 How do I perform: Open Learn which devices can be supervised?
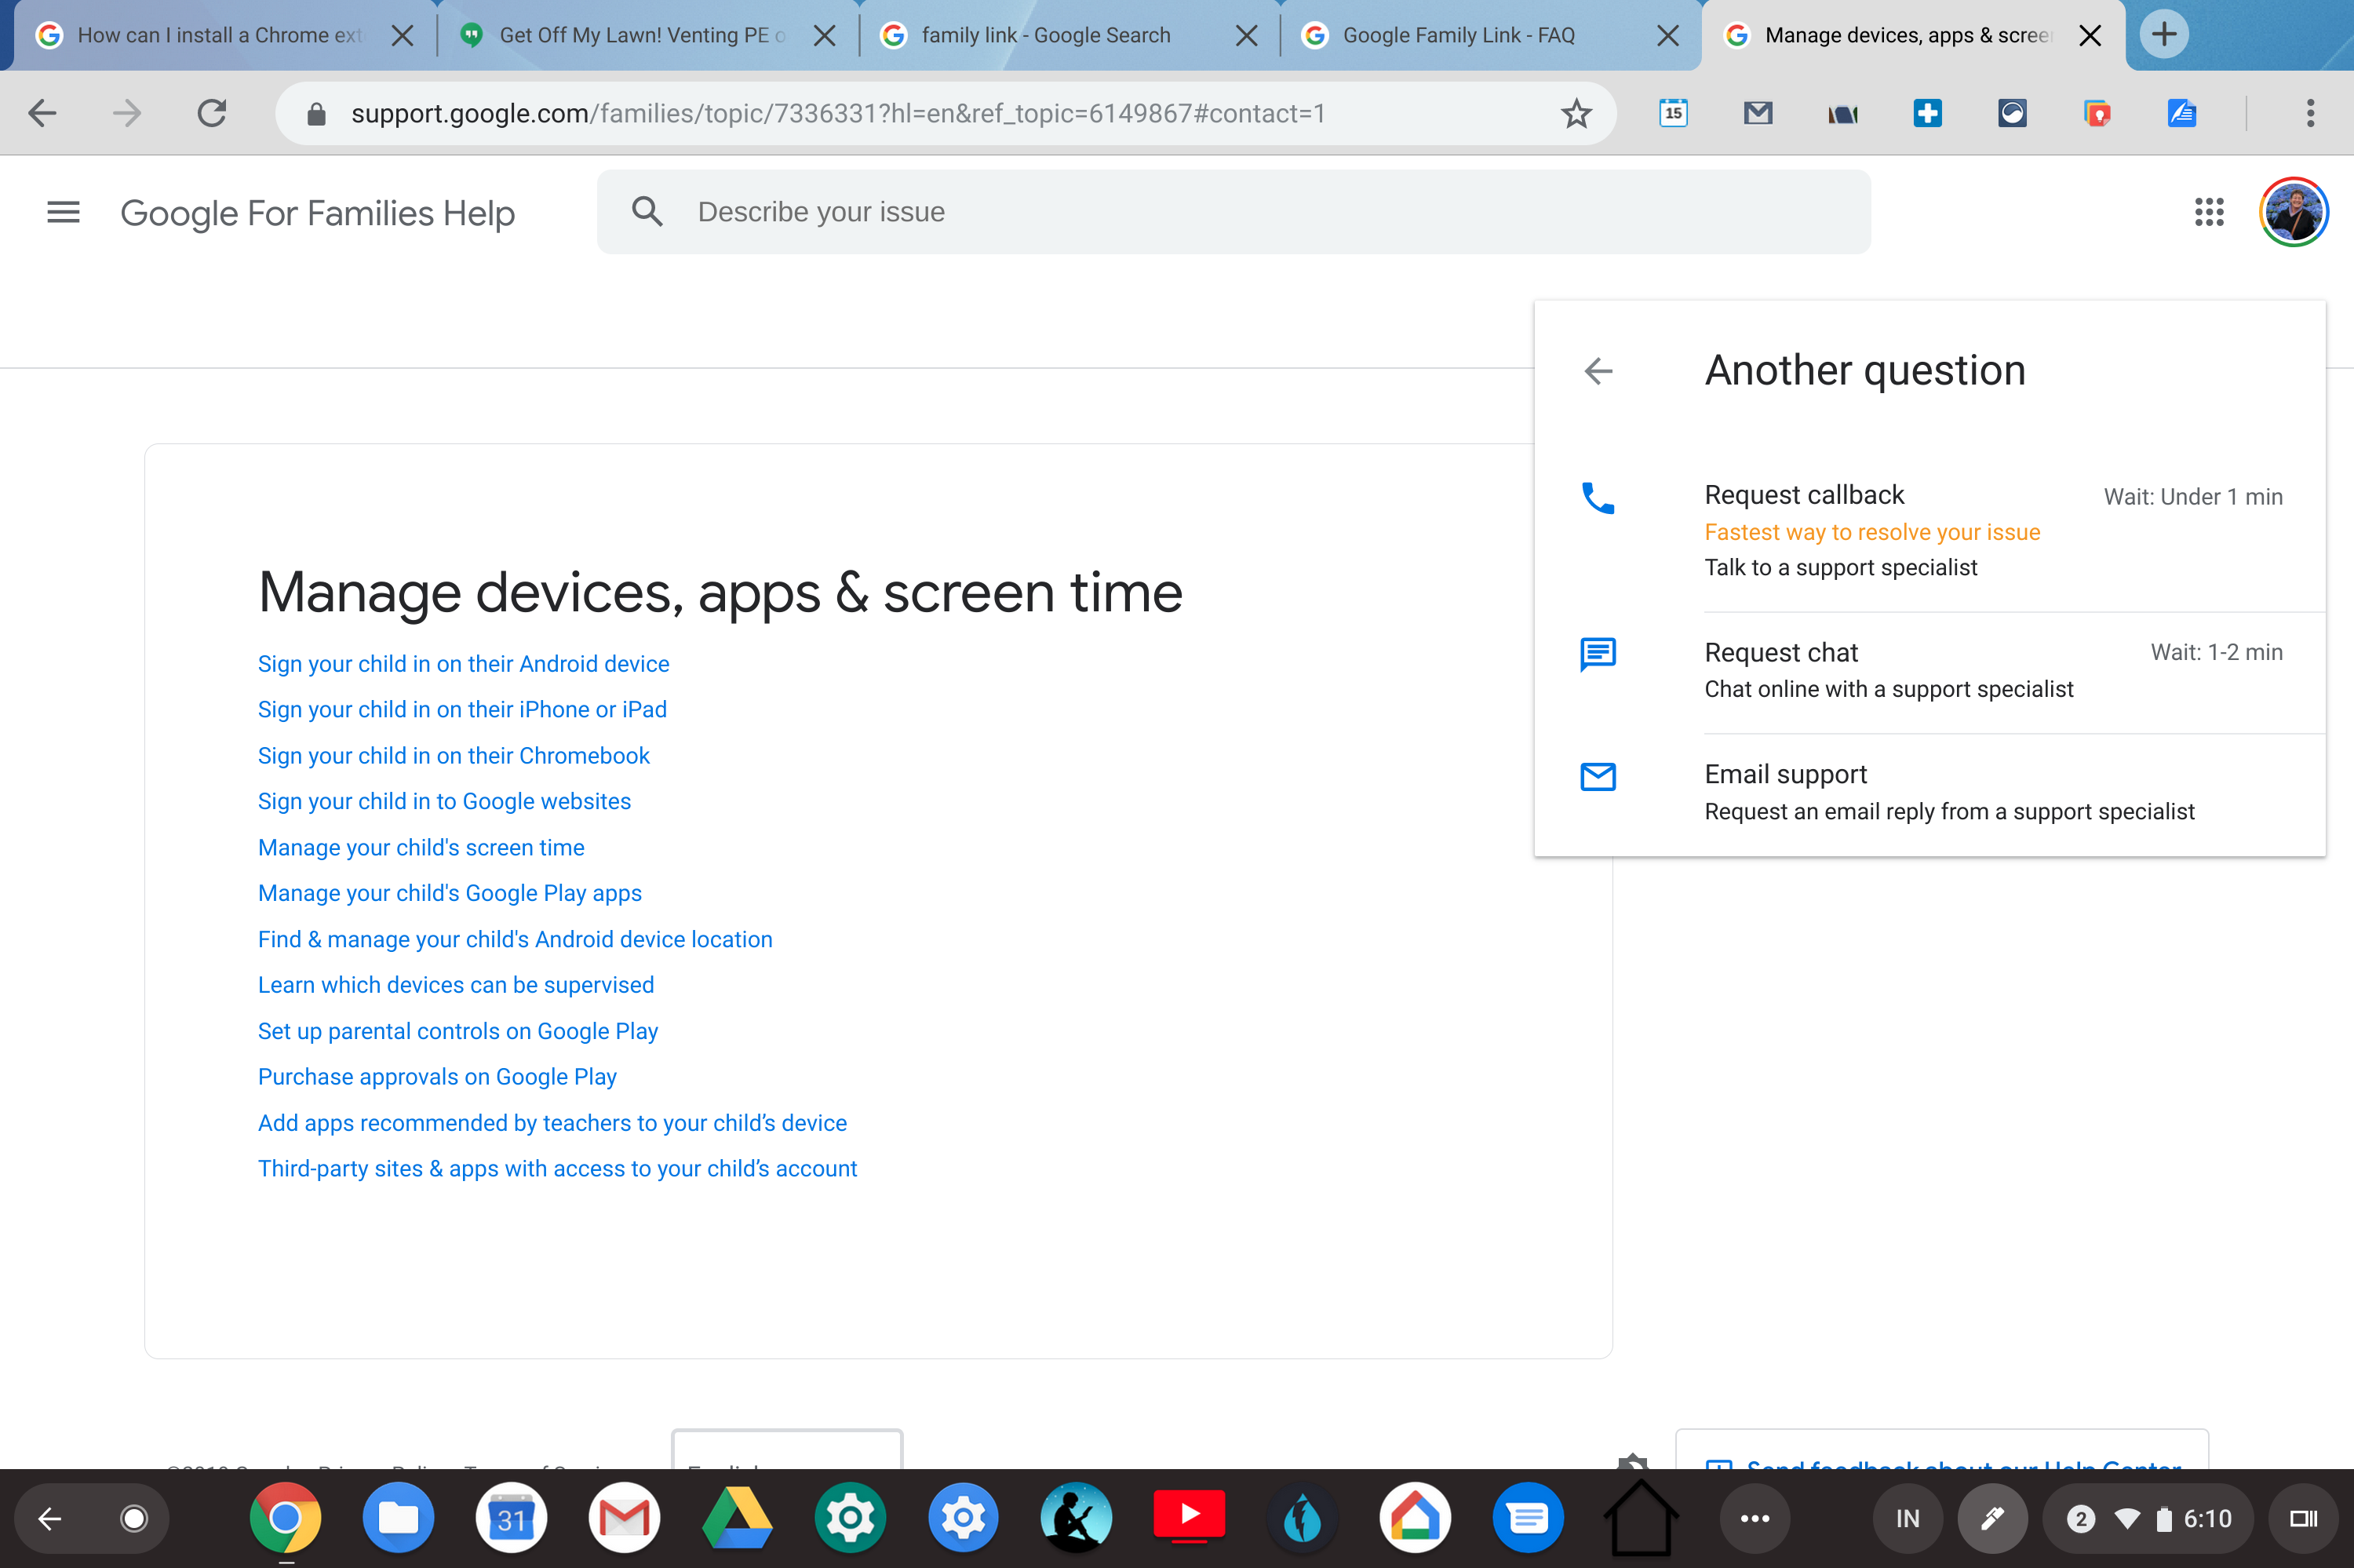(x=456, y=985)
